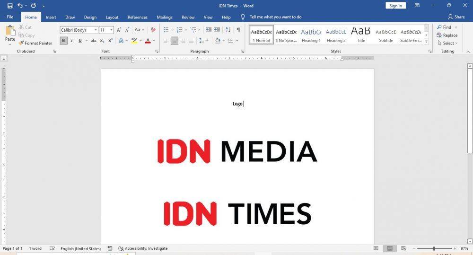Click the Tell me what you want field
Screen dimensions: 473x255
click(x=275, y=17)
